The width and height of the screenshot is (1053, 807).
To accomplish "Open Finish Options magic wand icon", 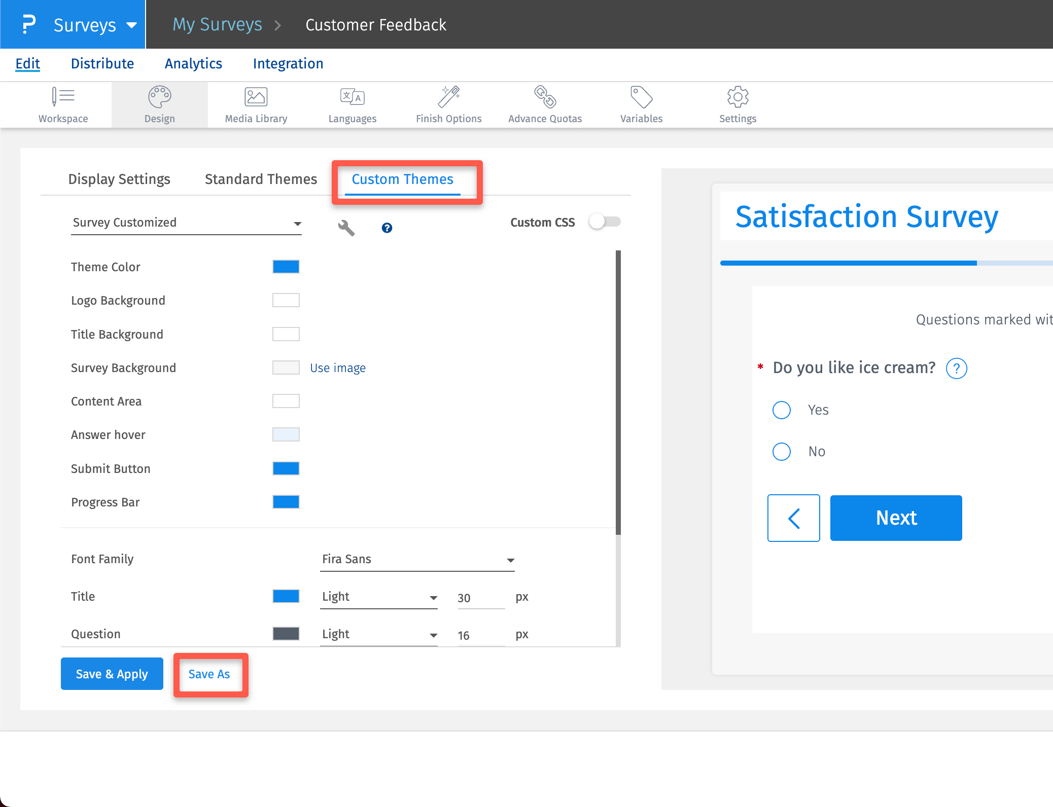I will coord(448,97).
